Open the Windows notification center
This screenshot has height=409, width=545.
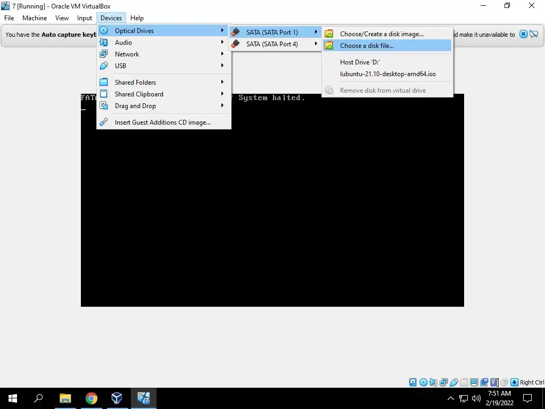tap(527, 398)
